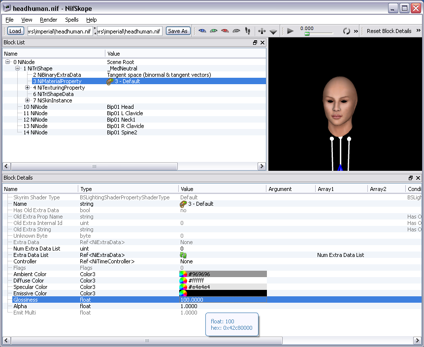Viewport: 424px width, 347px height.
Task: Click the Save As button
Action: (177, 31)
